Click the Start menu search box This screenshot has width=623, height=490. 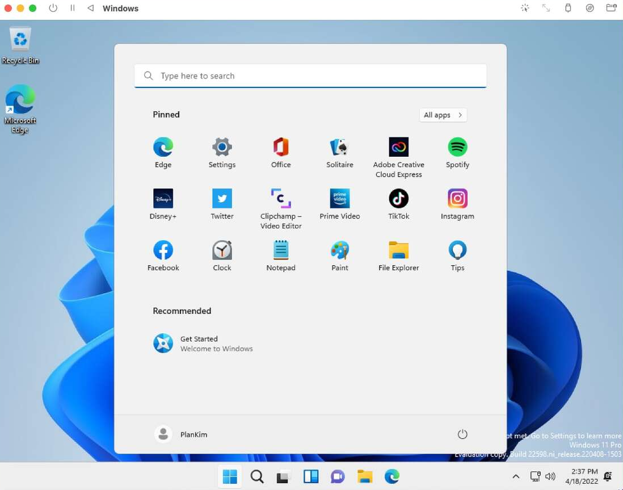pos(310,76)
